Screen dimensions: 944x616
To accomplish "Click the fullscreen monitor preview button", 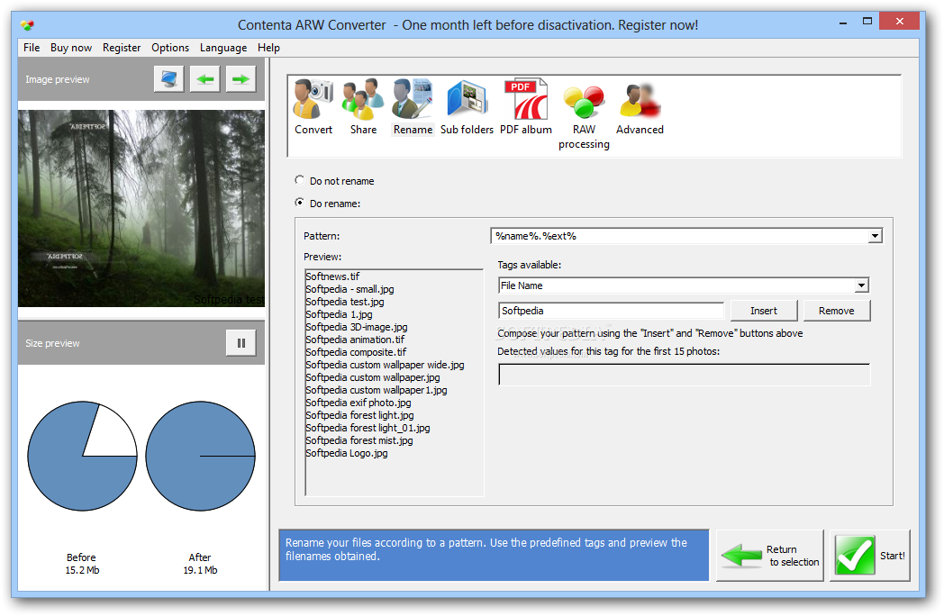I will coord(168,79).
